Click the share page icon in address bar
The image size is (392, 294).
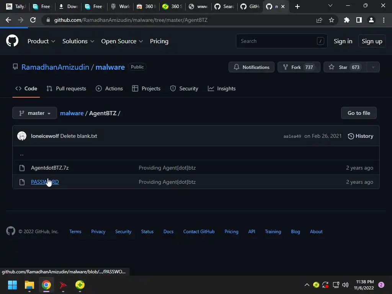(x=319, y=20)
